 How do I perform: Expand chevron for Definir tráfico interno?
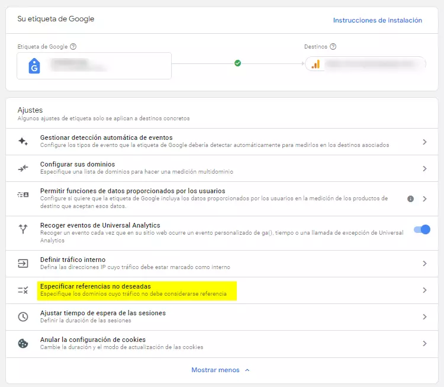click(424, 263)
